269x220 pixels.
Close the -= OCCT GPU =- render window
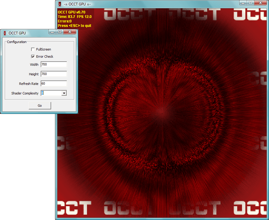[260, 3]
